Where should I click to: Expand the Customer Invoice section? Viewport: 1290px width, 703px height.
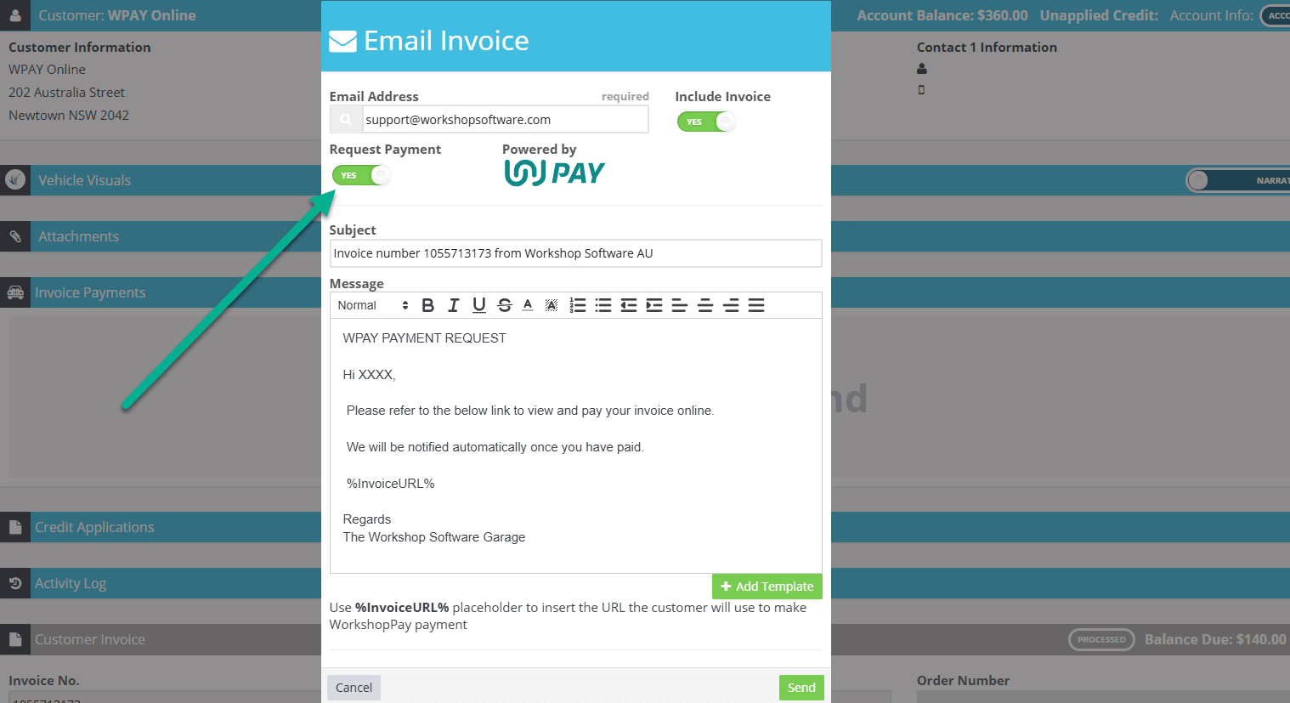click(90, 639)
